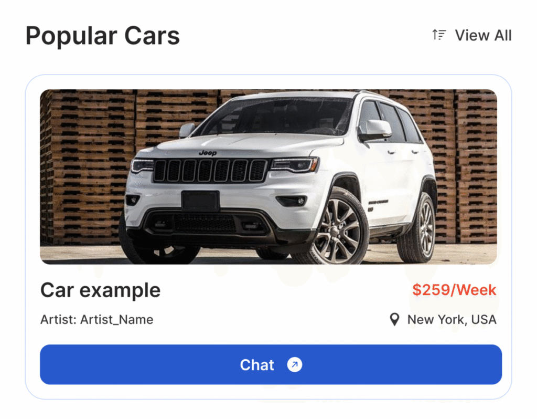537x419 pixels.
Task: Open the white Jeep car photo
Action: coord(268,177)
